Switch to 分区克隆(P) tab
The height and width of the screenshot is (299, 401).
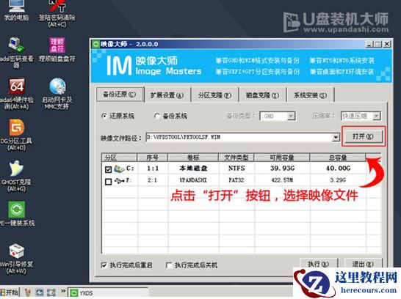pyautogui.click(x=214, y=95)
